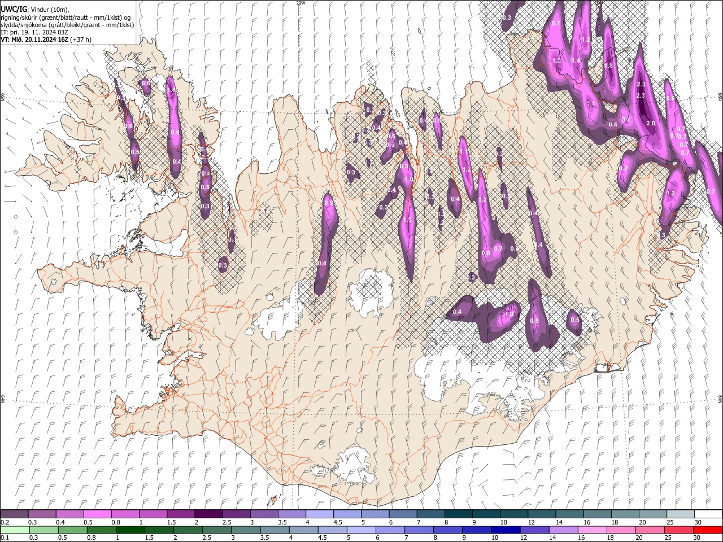Image resolution: width=723 pixels, height=542 pixels.
Task: Click the bright magenta-pink swatch labeled 0.5
Action: pos(97,514)
